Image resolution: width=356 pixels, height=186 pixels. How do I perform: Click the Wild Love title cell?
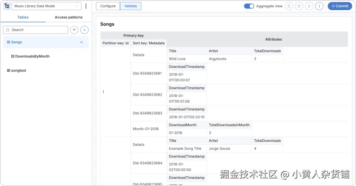click(187, 59)
